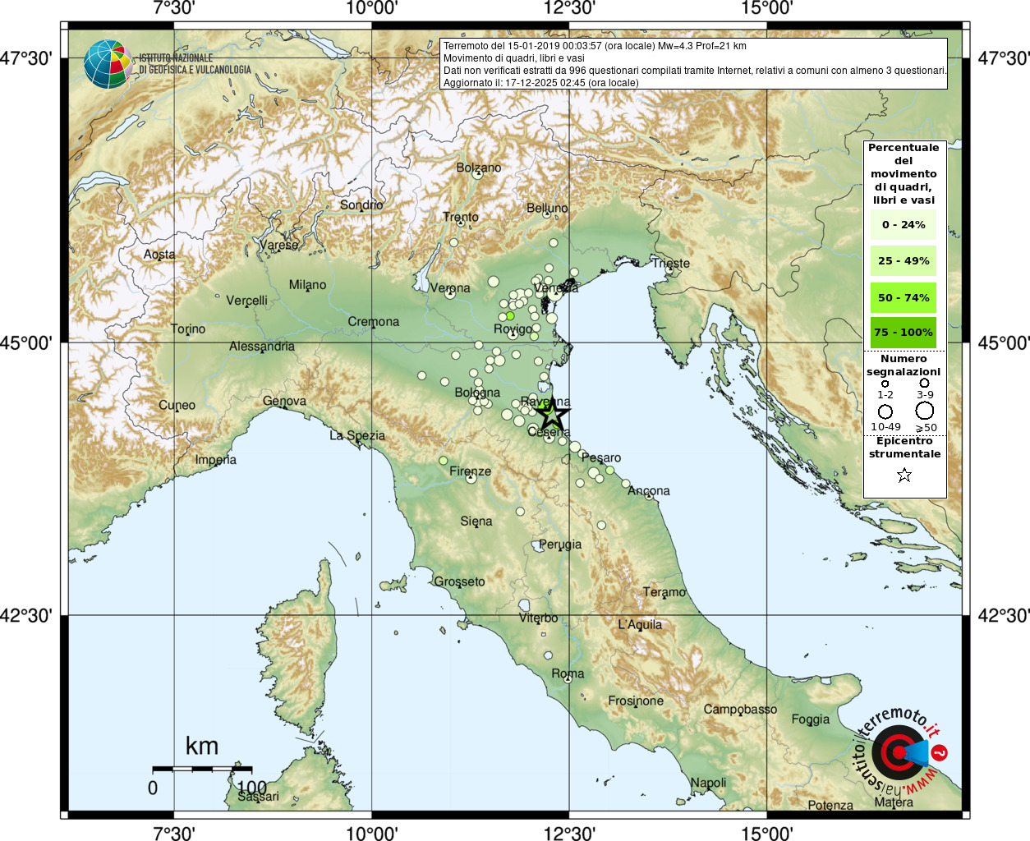Click the 50 - 74% legend swatch
The image size is (1030, 841).
pos(904,297)
